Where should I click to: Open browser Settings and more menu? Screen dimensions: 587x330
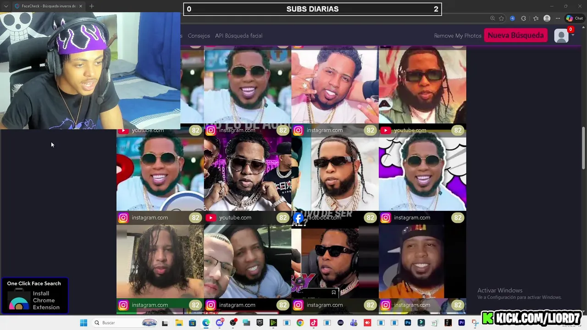point(558,18)
